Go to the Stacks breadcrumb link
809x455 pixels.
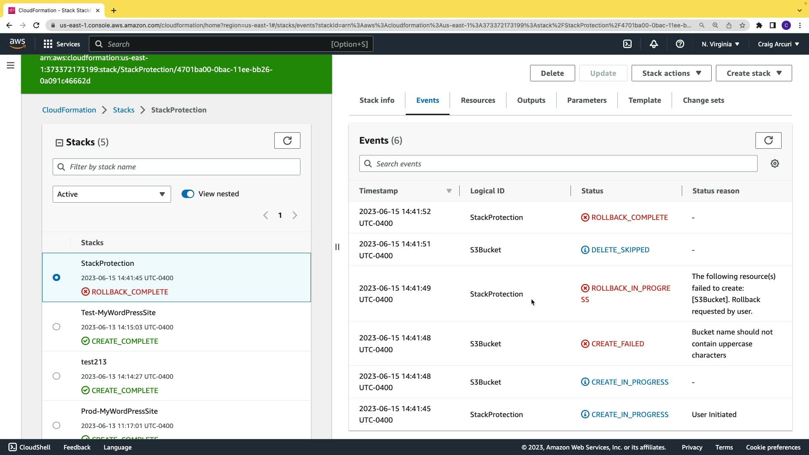pos(123,110)
